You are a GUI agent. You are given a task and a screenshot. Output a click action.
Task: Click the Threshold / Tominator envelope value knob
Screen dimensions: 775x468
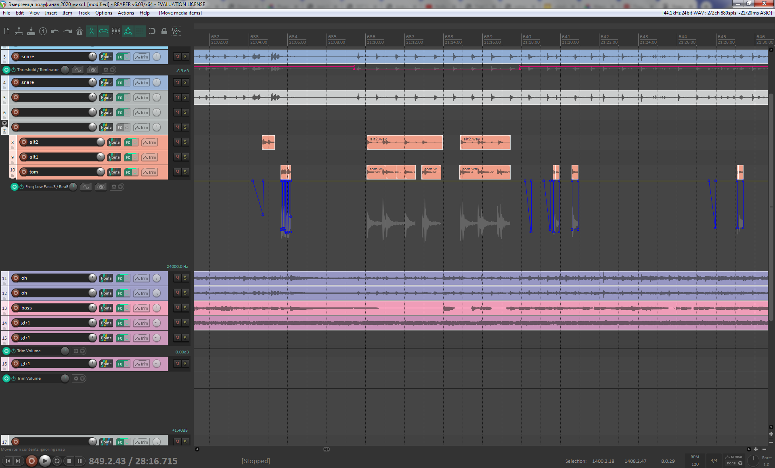click(x=65, y=69)
